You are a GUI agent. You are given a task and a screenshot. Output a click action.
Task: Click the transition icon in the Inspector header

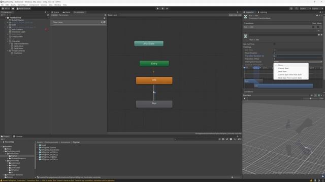246,17
